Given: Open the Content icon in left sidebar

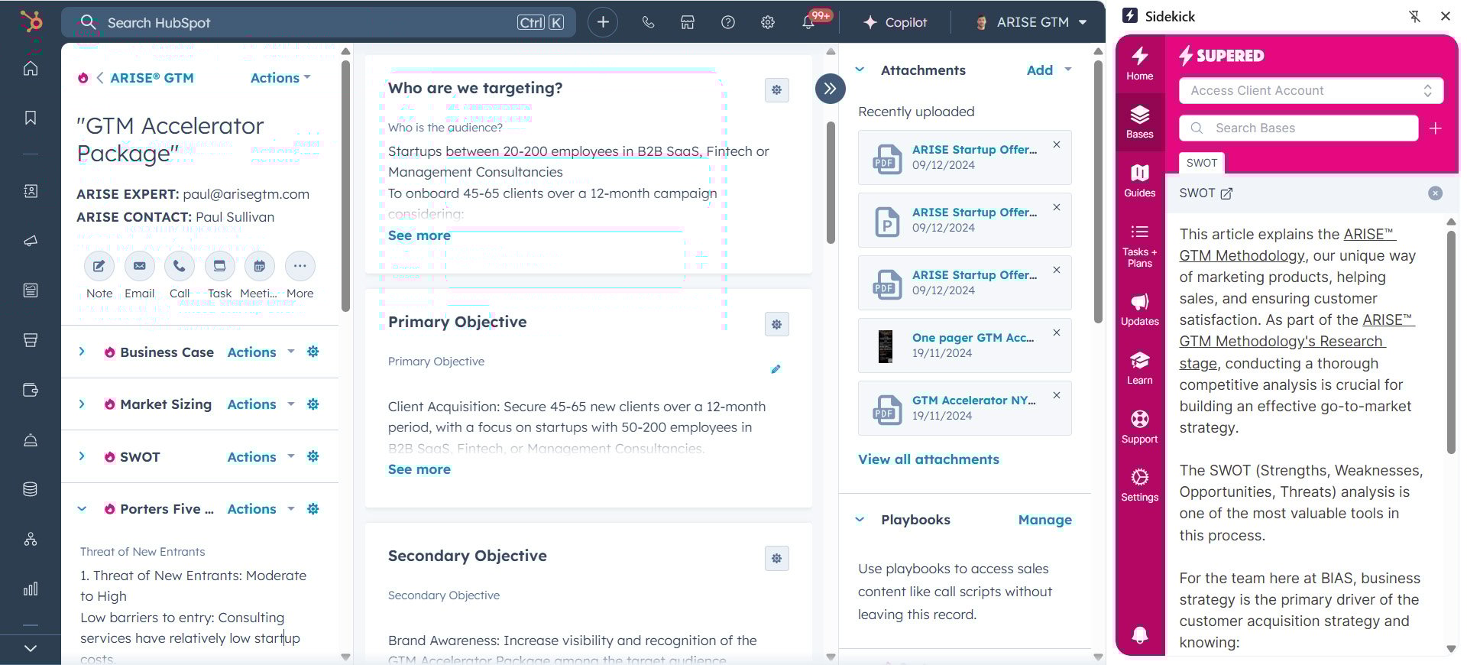Looking at the screenshot, I should [31, 290].
